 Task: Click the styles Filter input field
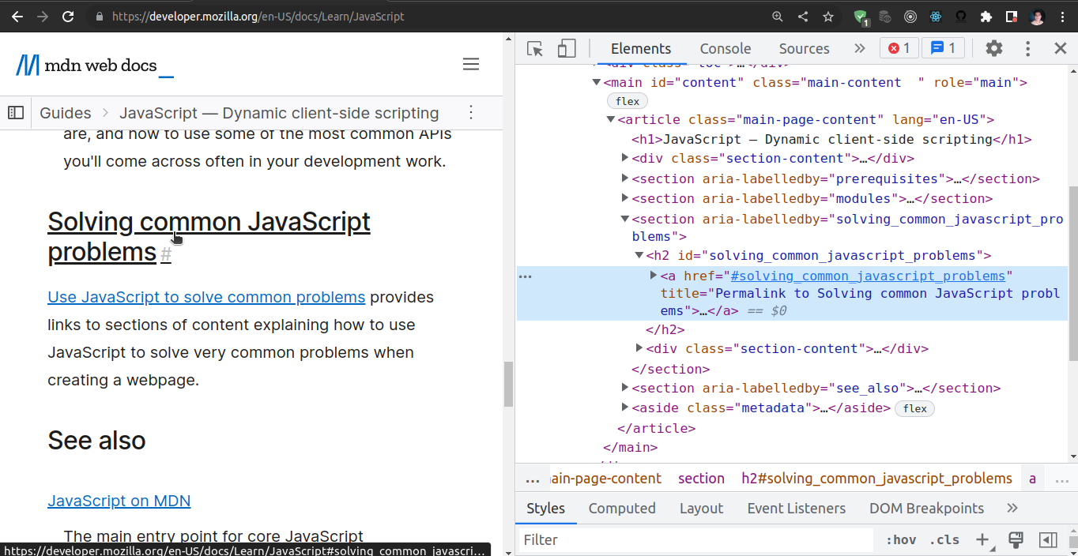[695, 539]
